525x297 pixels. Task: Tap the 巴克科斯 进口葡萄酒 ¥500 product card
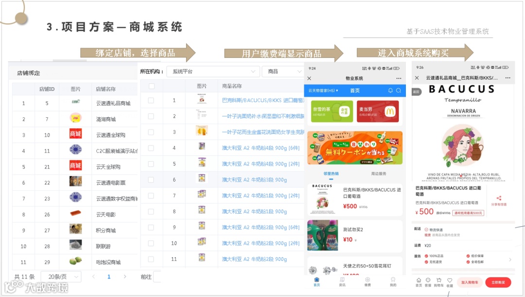point(354,200)
